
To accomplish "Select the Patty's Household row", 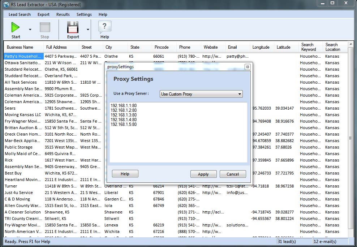I will (23, 56).
